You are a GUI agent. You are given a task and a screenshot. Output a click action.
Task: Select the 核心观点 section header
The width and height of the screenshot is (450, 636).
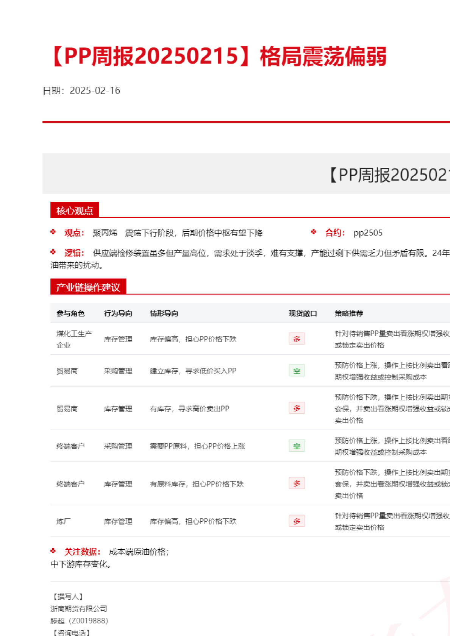tap(75, 210)
